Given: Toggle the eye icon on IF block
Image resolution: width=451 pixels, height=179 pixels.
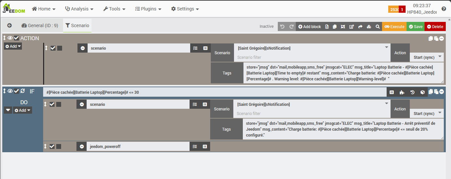Looking at the screenshot, I should (10, 91).
